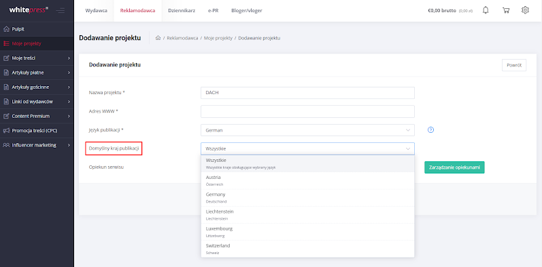Choose Switzerland in the country dropdown
Screen dimensions: 542x267
pos(307,249)
